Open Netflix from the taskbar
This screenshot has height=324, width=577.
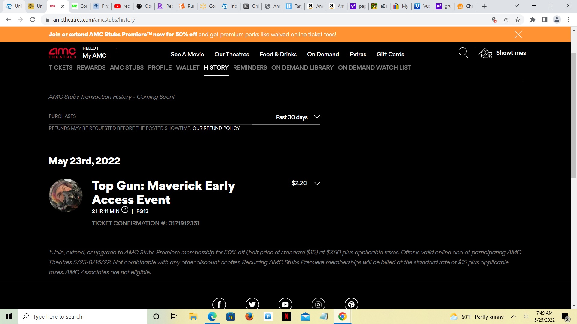tap(286, 316)
